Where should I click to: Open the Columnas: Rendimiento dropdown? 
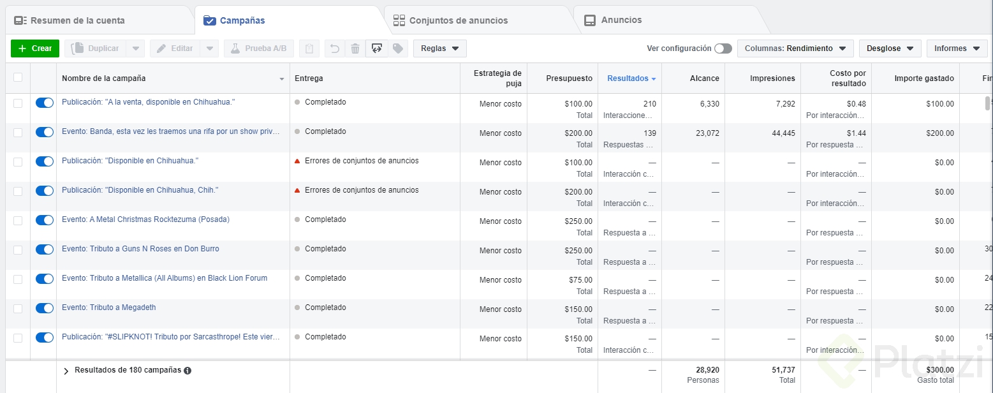pyautogui.click(x=795, y=48)
